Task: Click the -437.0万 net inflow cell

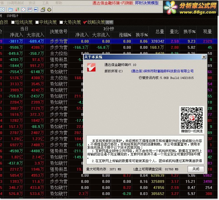Action: pos(15,163)
